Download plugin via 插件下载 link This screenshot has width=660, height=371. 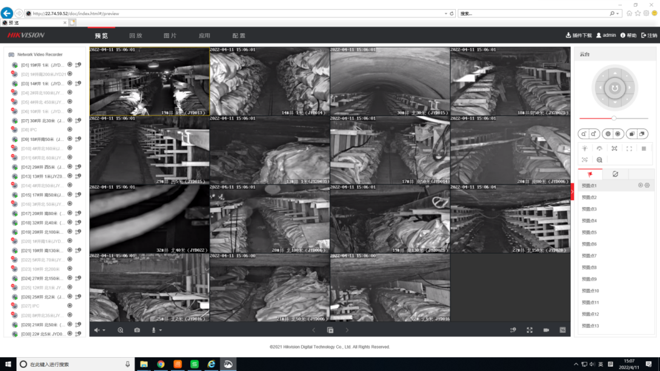(x=579, y=35)
